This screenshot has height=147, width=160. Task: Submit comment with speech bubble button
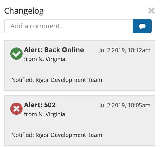142,26
